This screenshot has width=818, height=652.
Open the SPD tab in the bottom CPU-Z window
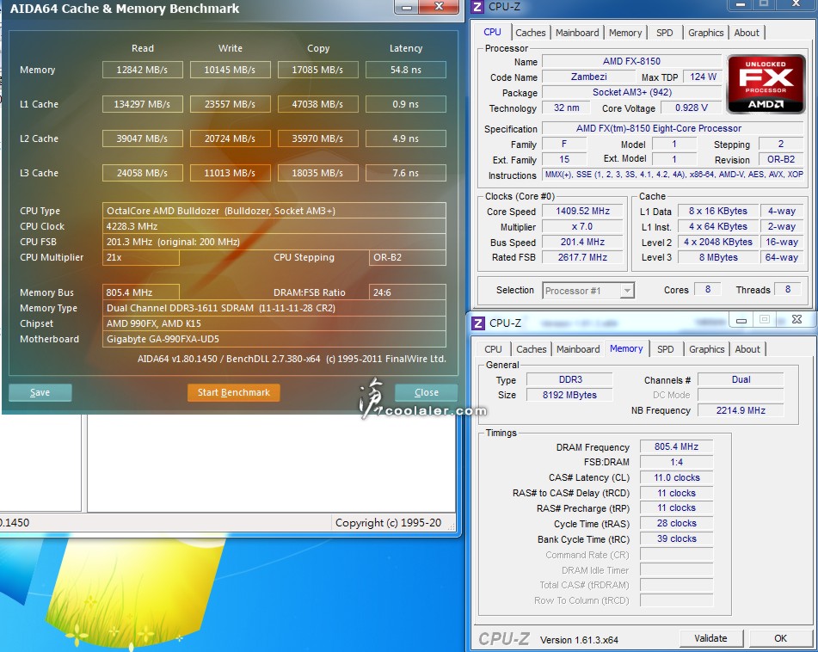coord(665,349)
